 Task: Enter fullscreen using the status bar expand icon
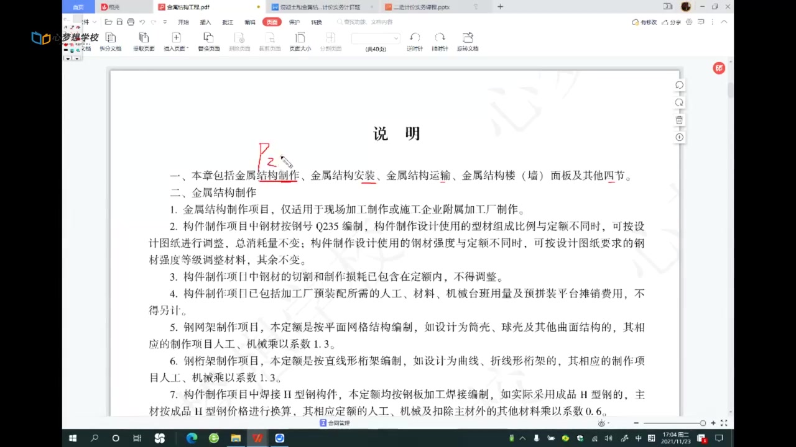[723, 423]
